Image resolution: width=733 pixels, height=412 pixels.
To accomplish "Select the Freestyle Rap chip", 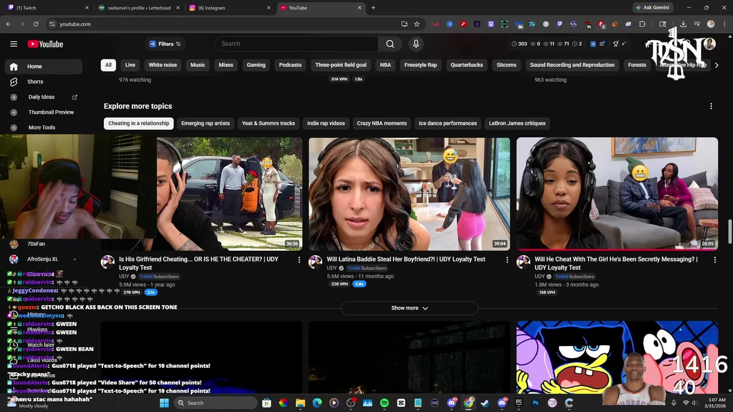I will 420,65.
